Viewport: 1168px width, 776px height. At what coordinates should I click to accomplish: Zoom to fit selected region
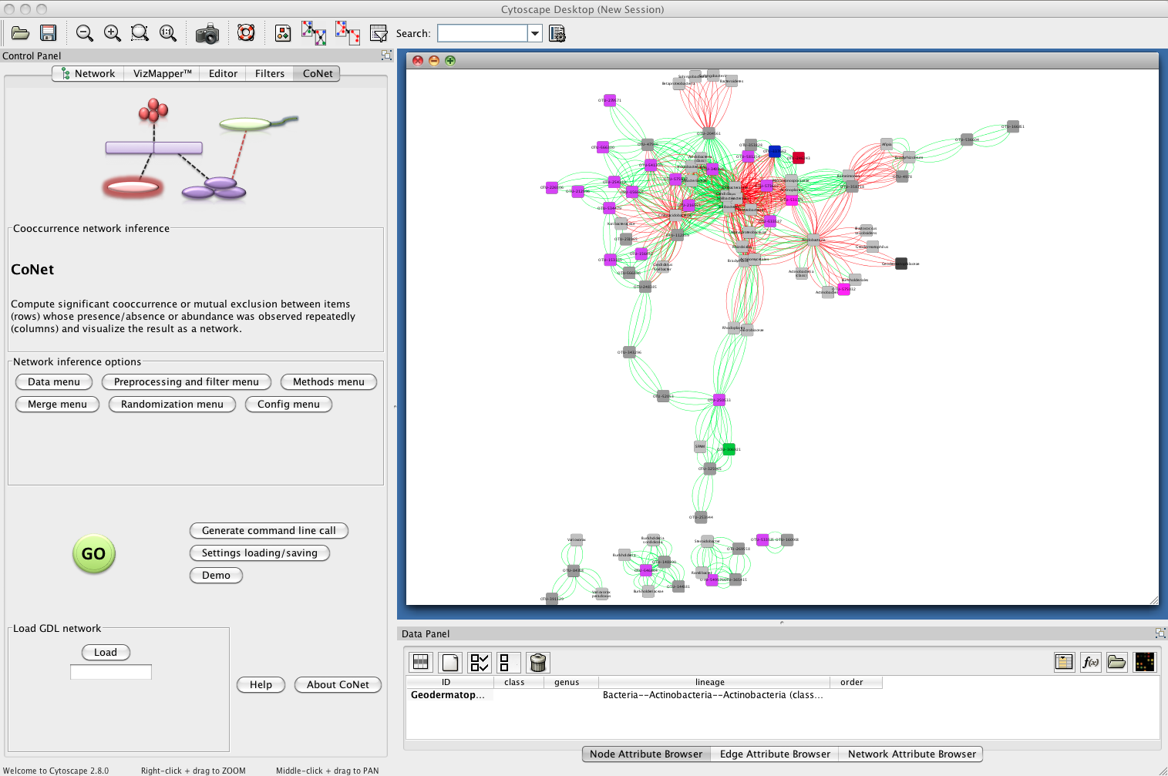(140, 33)
